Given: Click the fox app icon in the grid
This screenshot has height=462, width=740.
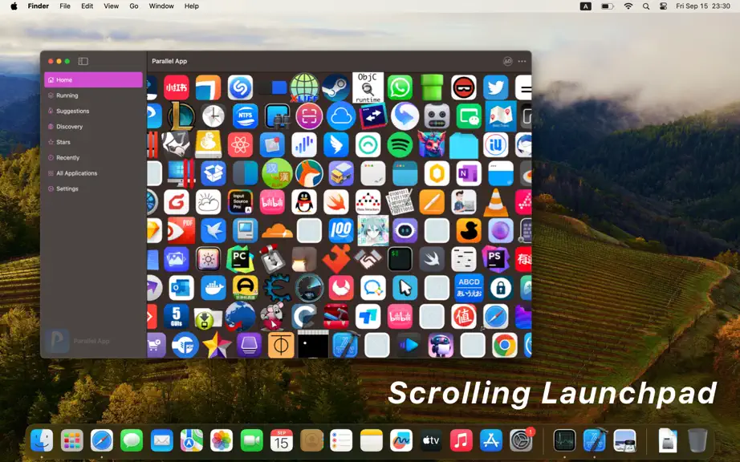Looking at the screenshot, I should click(x=309, y=173).
